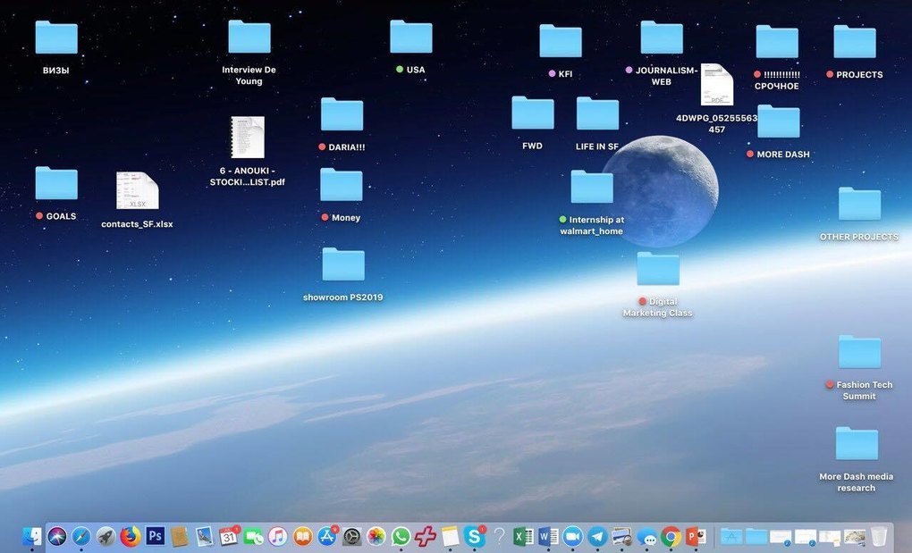This screenshot has width=912, height=553.
Task: Select the USA folder
Action: pyautogui.click(x=411, y=37)
